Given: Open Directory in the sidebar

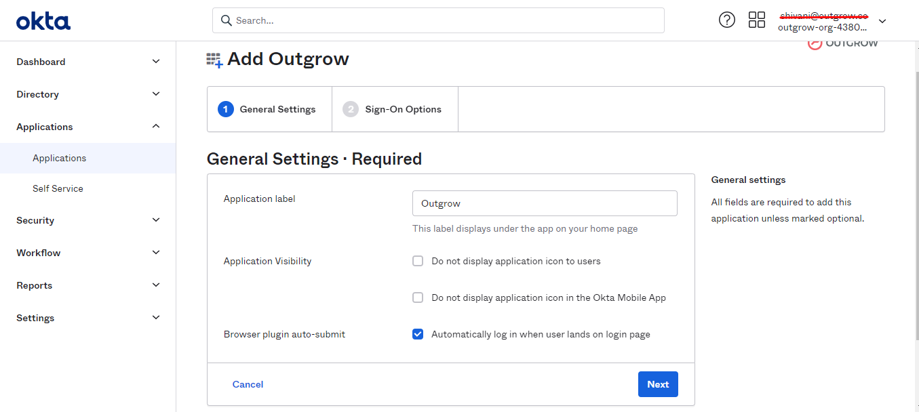Looking at the screenshot, I should point(37,94).
